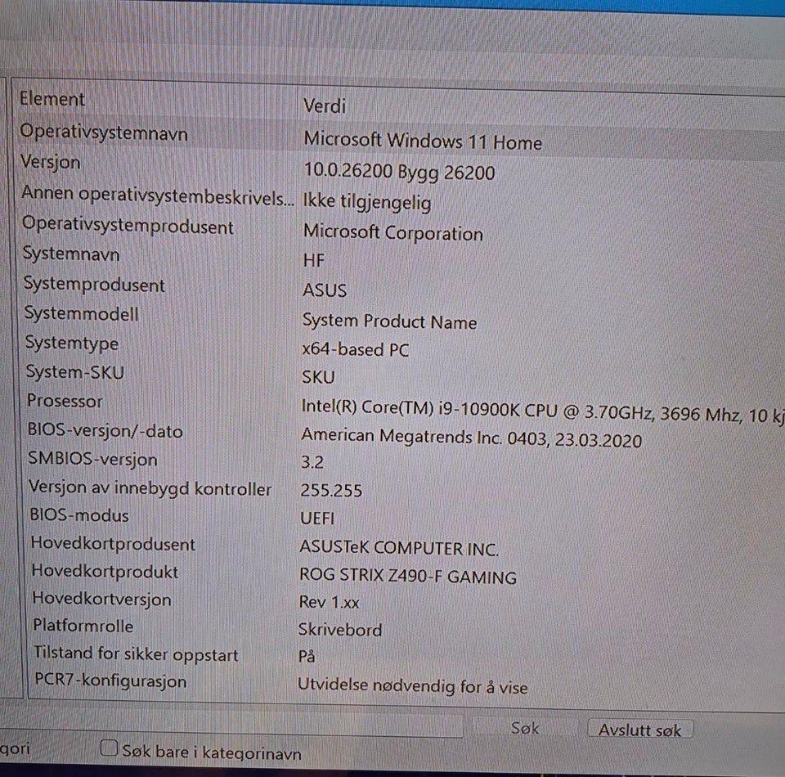Screen dimensions: 785x777
Task: Select the Platformrolle row
Action: point(401,628)
